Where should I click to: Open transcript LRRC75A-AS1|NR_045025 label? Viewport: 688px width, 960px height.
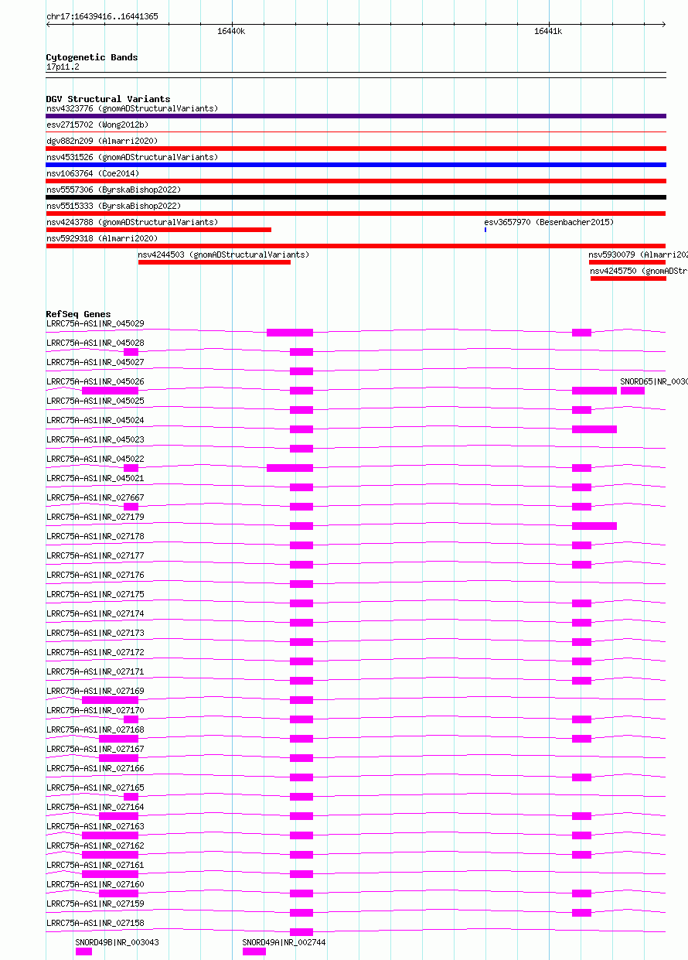(x=95, y=401)
